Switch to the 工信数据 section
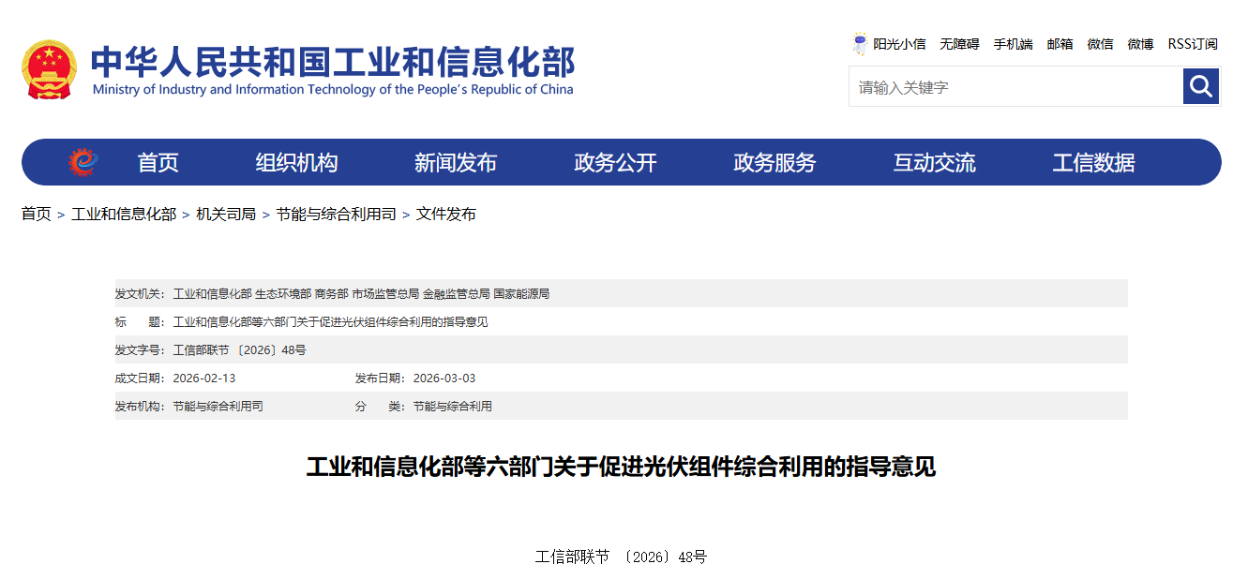Image resolution: width=1248 pixels, height=579 pixels. click(x=1093, y=161)
